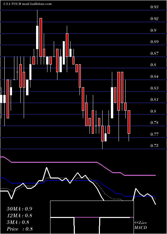This screenshot has width=167, height=234.
Task: Click the Price : 0.8 readout
Action: [x=20, y=229]
